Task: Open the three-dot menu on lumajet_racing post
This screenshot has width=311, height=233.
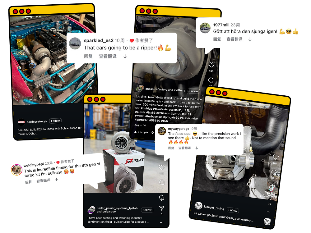Action: [x=268, y=212]
